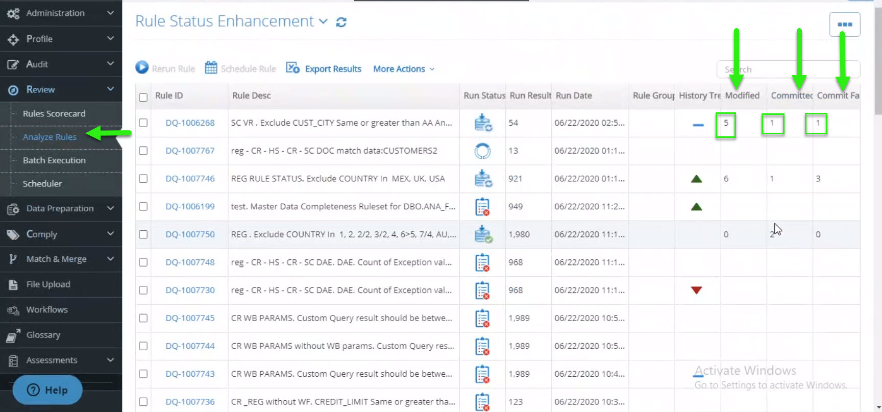
Task: Click the Assessments icon
Action: (13, 360)
